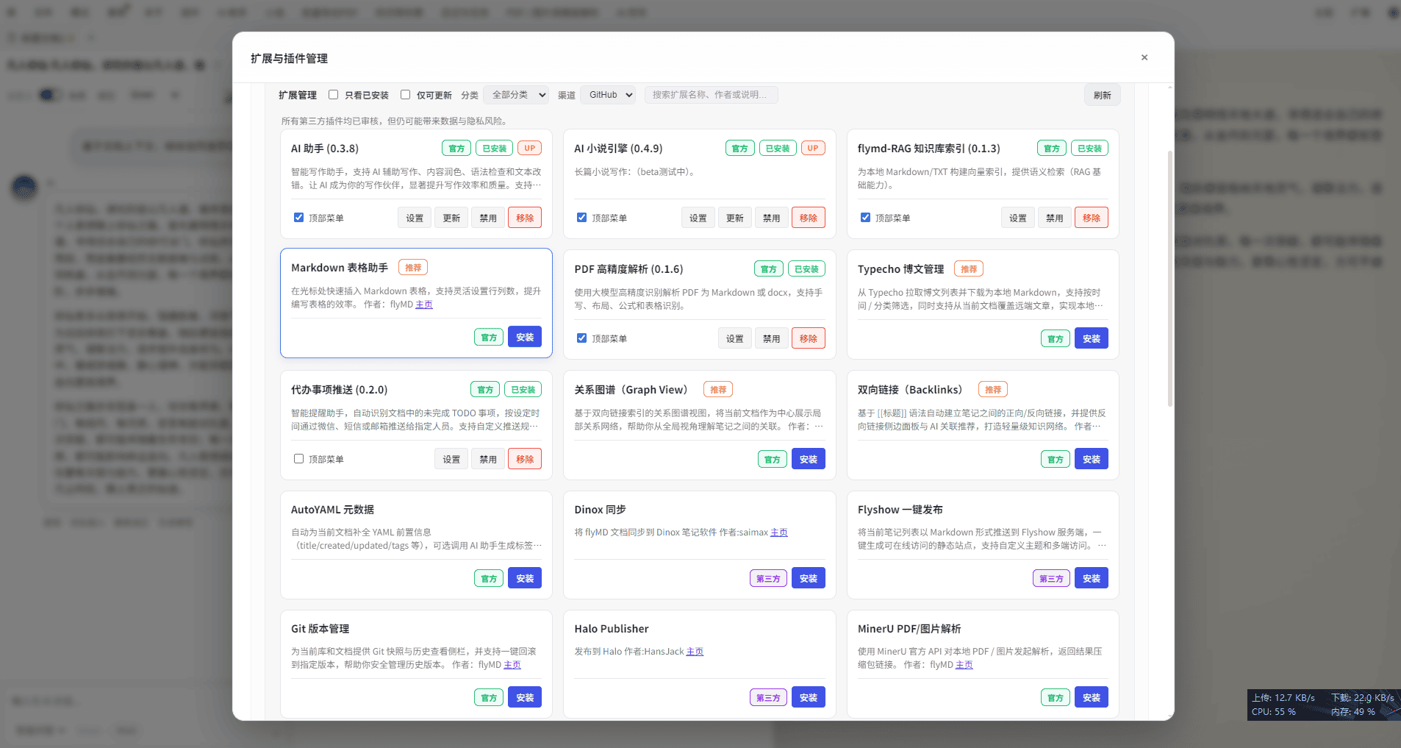Screen dimensions: 1401x748
Task: Click the extension search input field
Action: 710,95
